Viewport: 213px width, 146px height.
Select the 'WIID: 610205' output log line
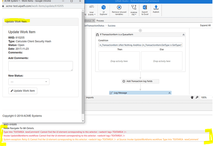(10, 124)
